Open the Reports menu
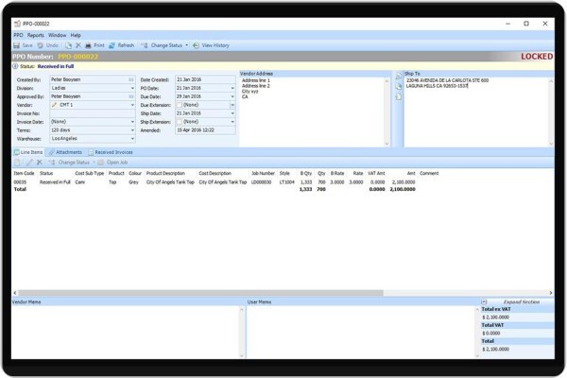Image resolution: width=567 pixels, height=378 pixels. click(x=36, y=35)
